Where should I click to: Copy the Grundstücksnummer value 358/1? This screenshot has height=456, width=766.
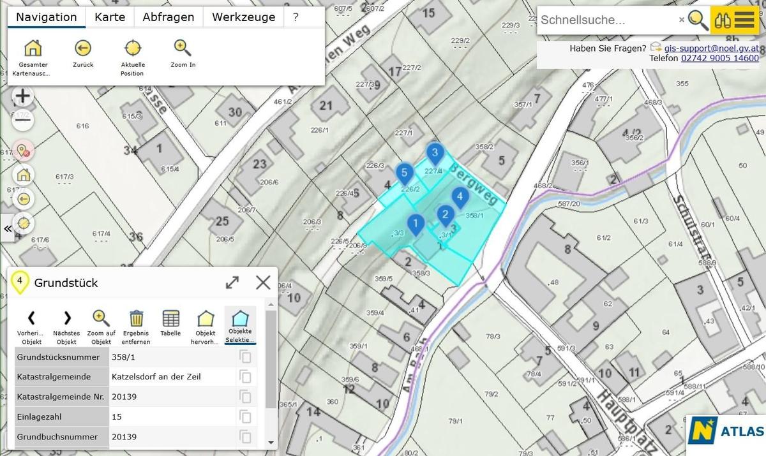(245, 357)
